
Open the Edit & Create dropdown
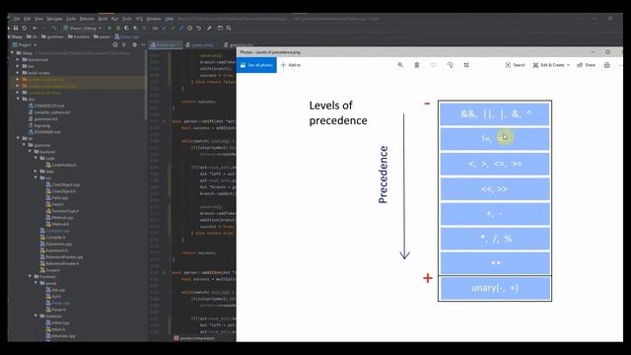click(551, 65)
